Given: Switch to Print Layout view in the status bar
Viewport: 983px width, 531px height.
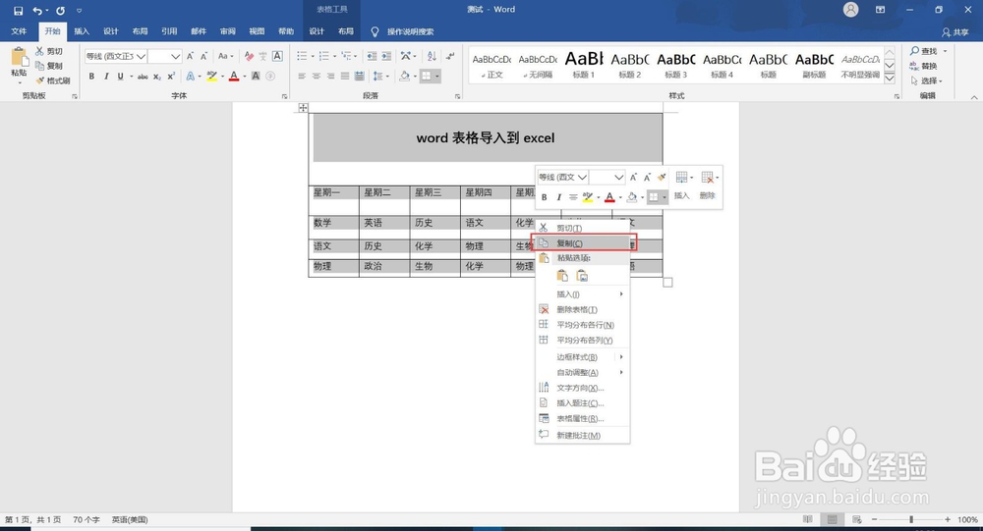Looking at the screenshot, I should point(832,520).
